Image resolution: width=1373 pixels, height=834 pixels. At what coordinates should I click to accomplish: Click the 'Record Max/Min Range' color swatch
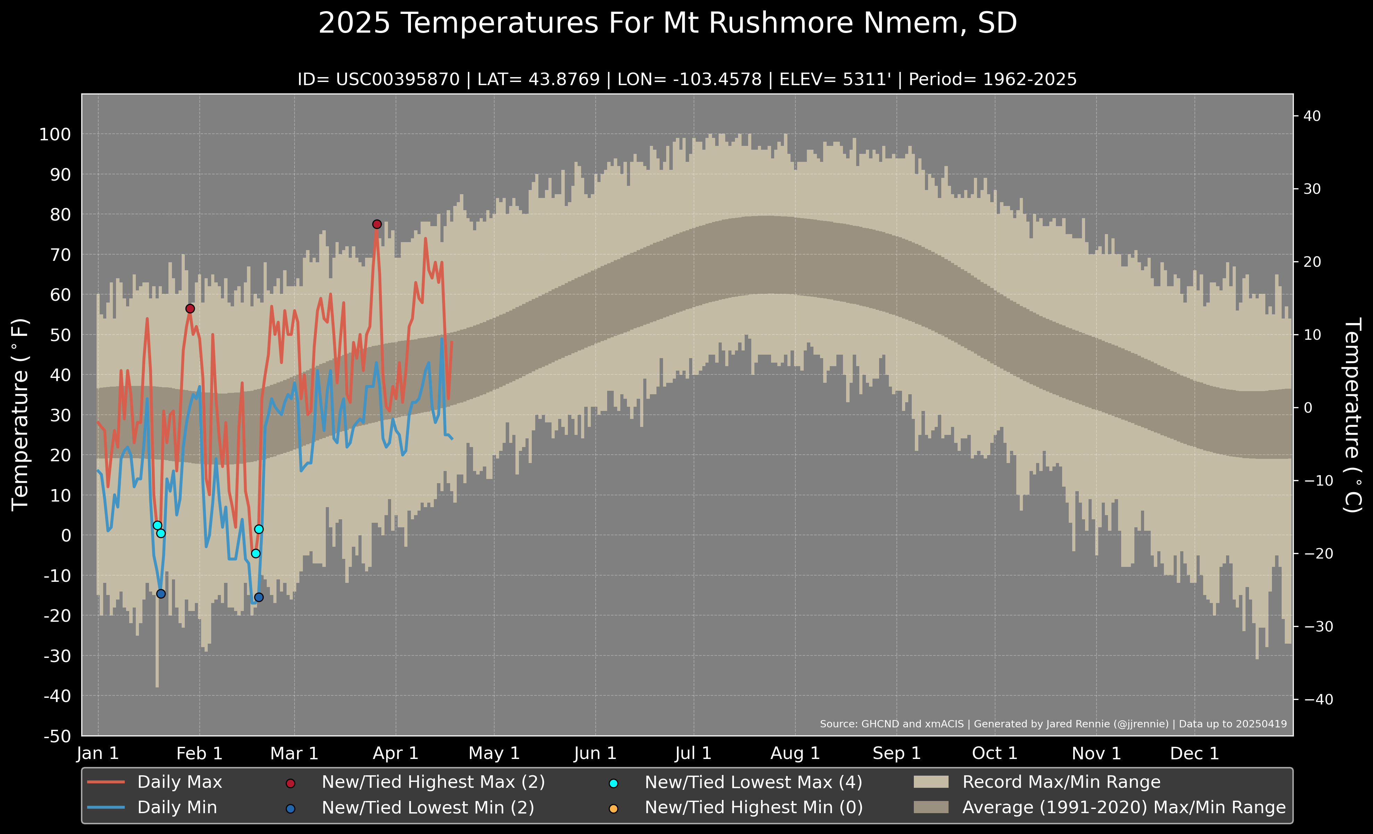[931, 782]
